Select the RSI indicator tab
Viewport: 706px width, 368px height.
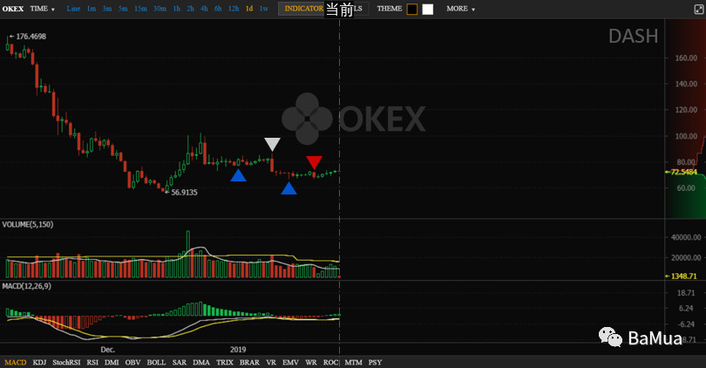coord(92,362)
